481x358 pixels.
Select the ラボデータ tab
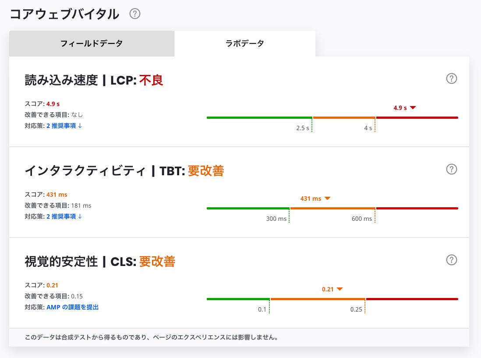(244, 43)
